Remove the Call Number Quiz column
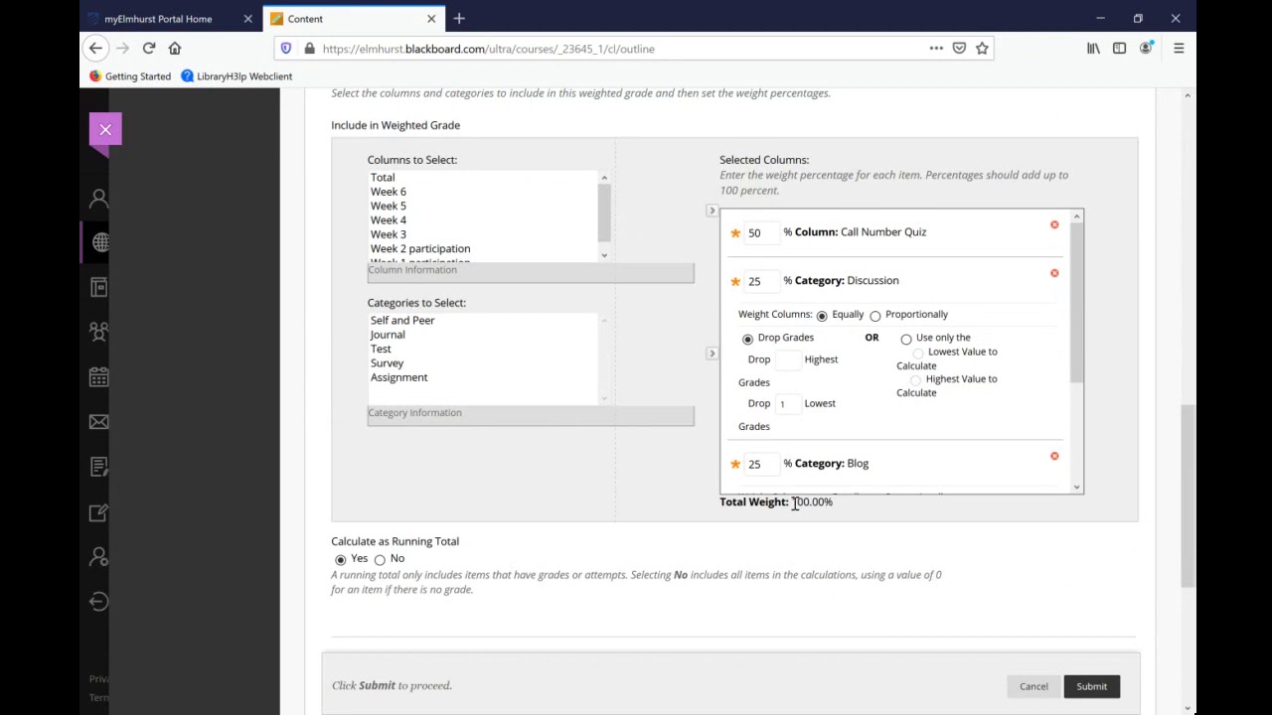Viewport: 1272px width, 715px height. click(1054, 224)
